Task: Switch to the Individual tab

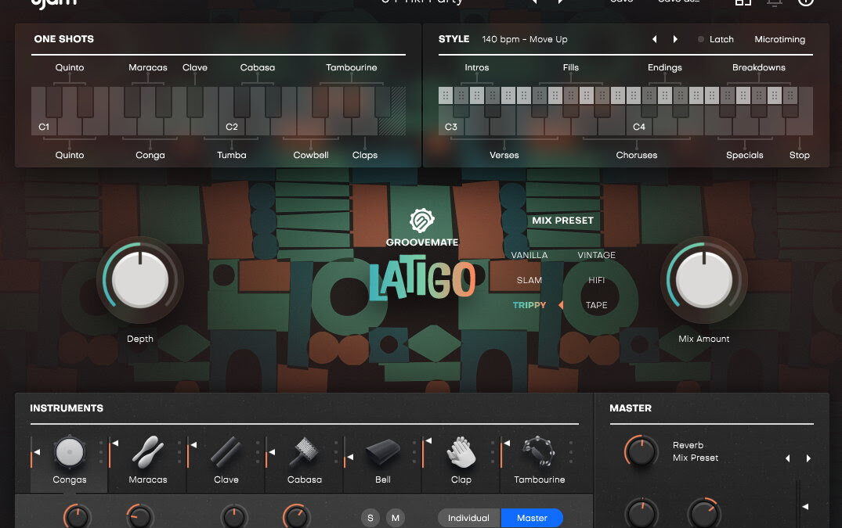Action: tap(468, 518)
